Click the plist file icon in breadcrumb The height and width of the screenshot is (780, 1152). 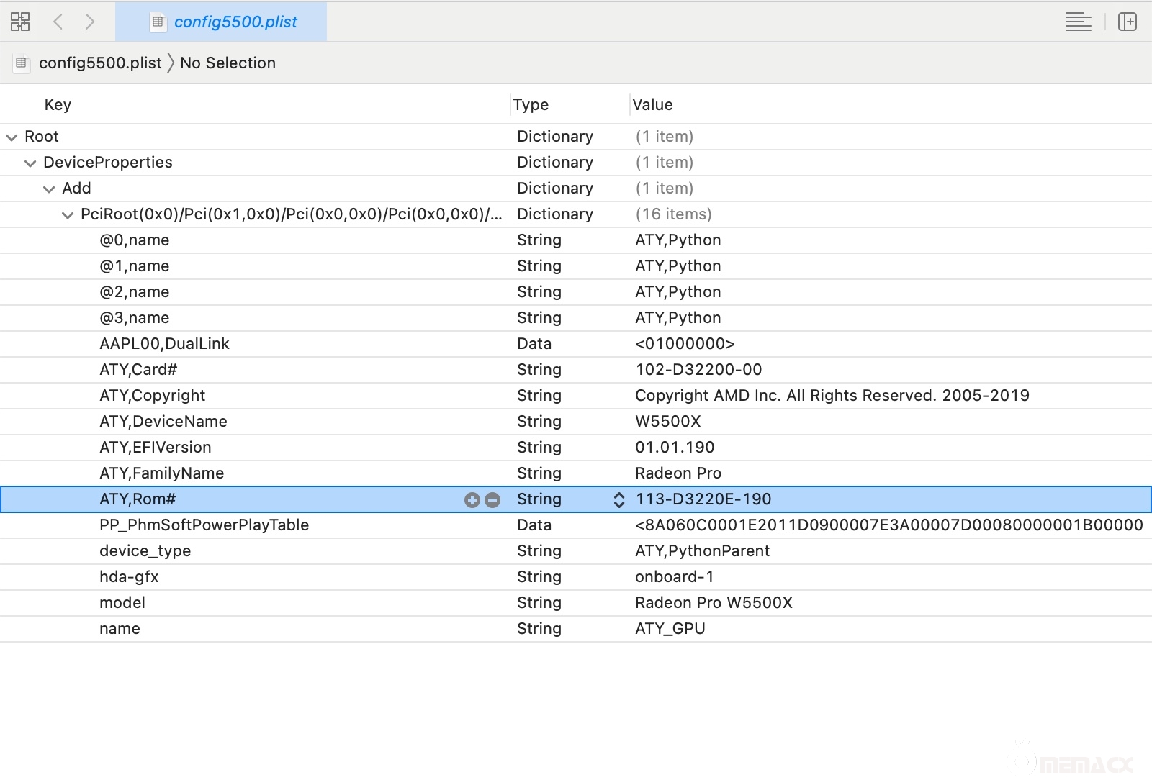pos(22,63)
